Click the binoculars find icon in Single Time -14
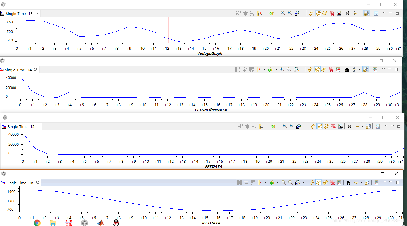407x226 pixels. point(347,70)
